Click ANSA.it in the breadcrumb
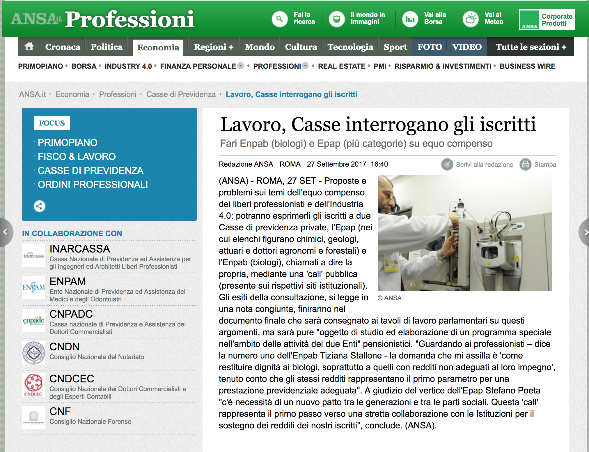Screen dimensions: 589x452 click(32, 94)
